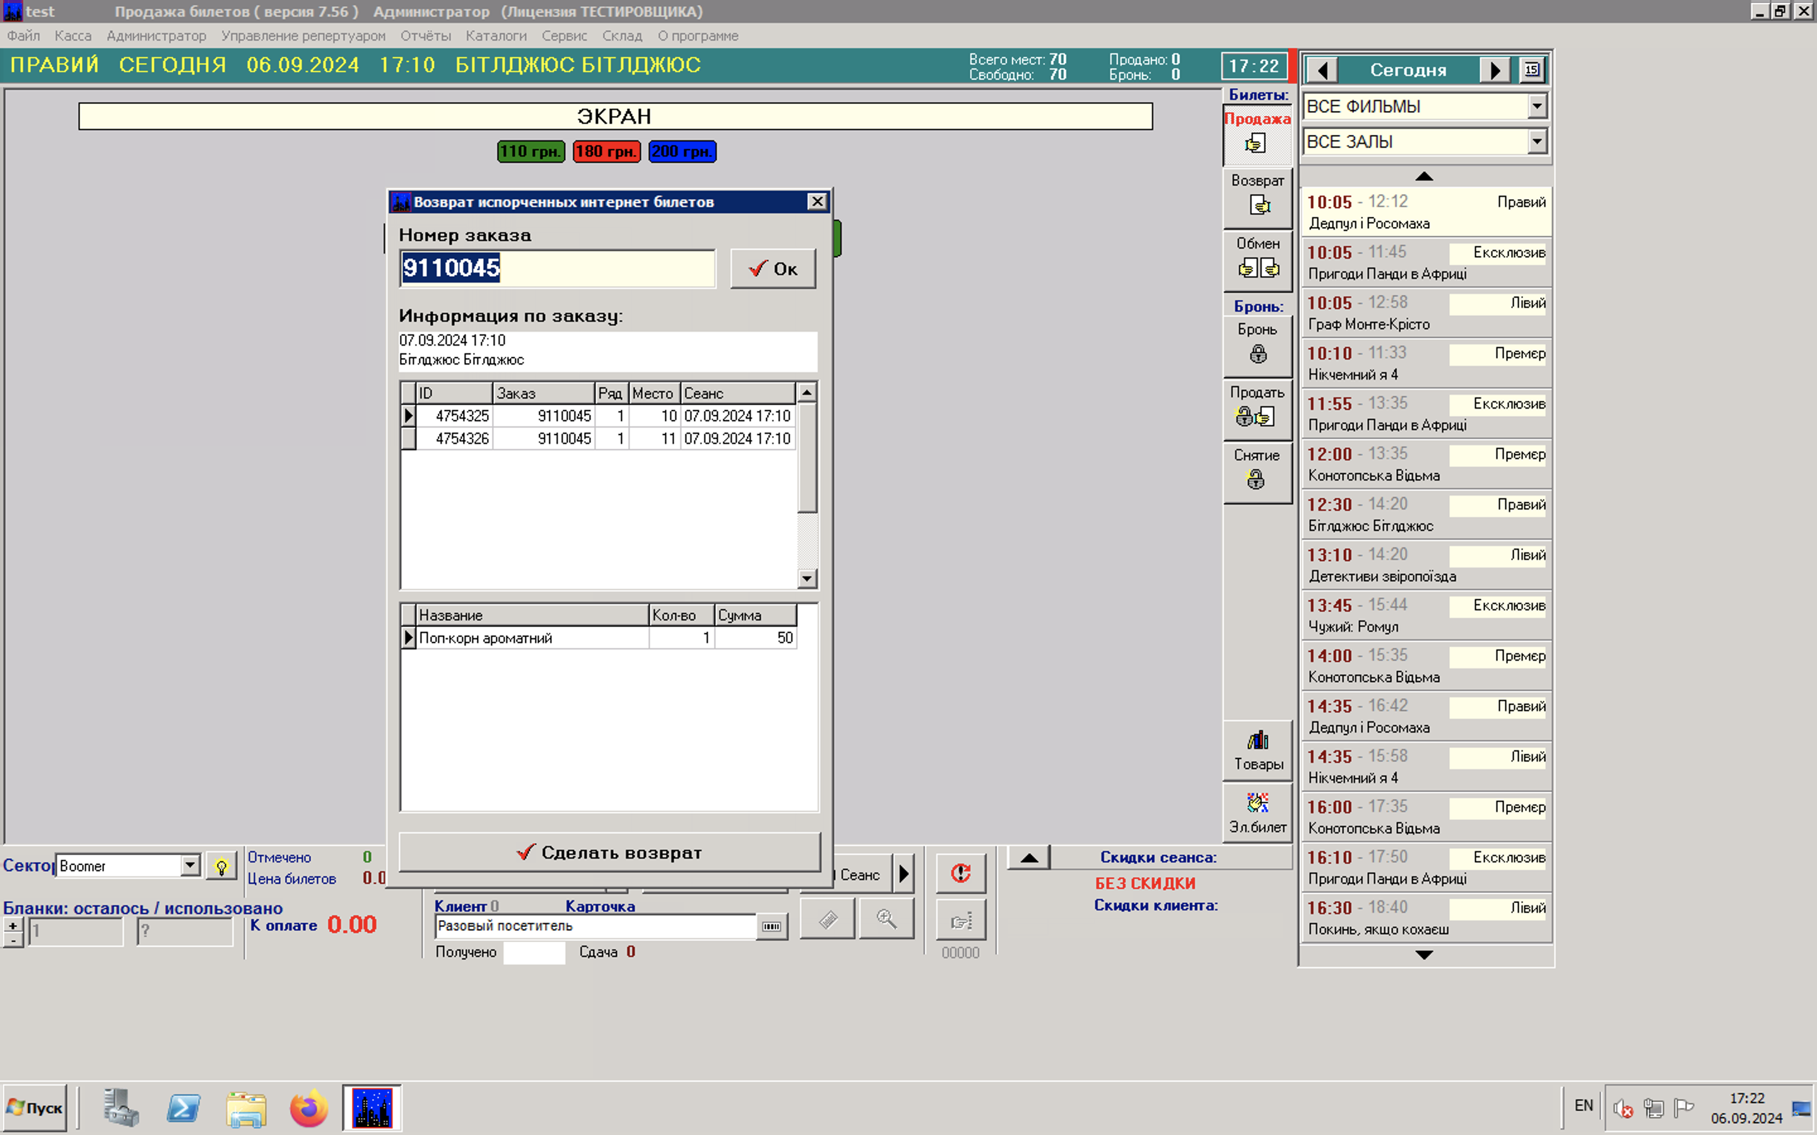
Task: Click the Обмен ticket exchange icon
Action: point(1259,267)
